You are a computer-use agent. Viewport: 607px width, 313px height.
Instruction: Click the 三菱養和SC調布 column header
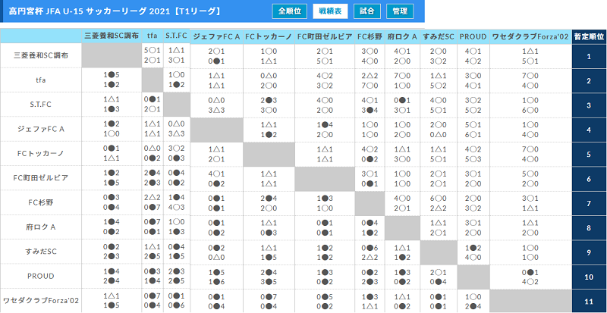click(112, 36)
